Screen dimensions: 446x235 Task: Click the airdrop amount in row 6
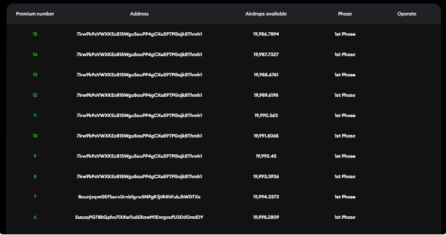(x=266, y=217)
